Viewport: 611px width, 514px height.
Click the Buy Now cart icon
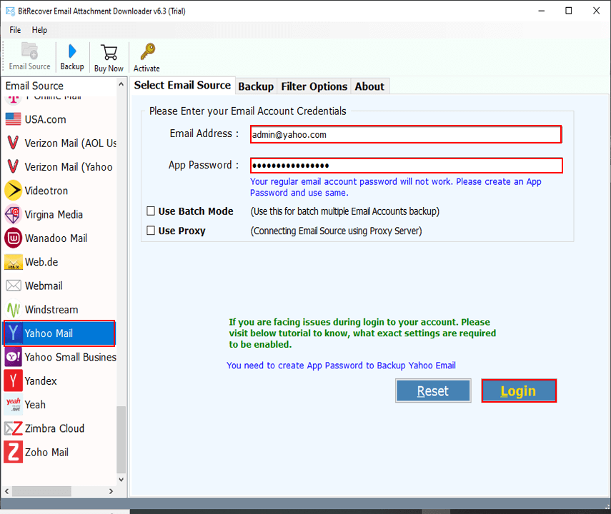(109, 57)
